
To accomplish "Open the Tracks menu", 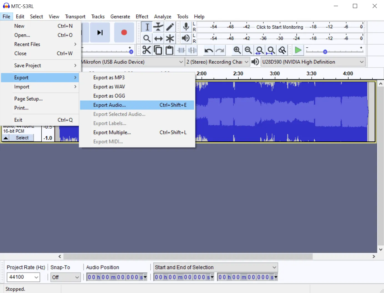I will coord(98,16).
